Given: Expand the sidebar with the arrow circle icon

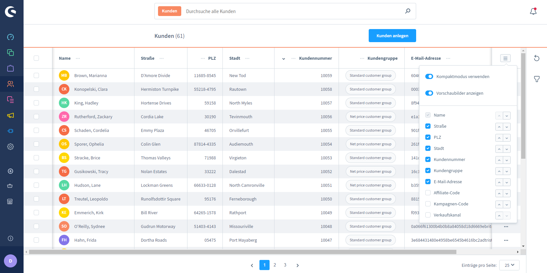Looking at the screenshot, I should point(10,238).
